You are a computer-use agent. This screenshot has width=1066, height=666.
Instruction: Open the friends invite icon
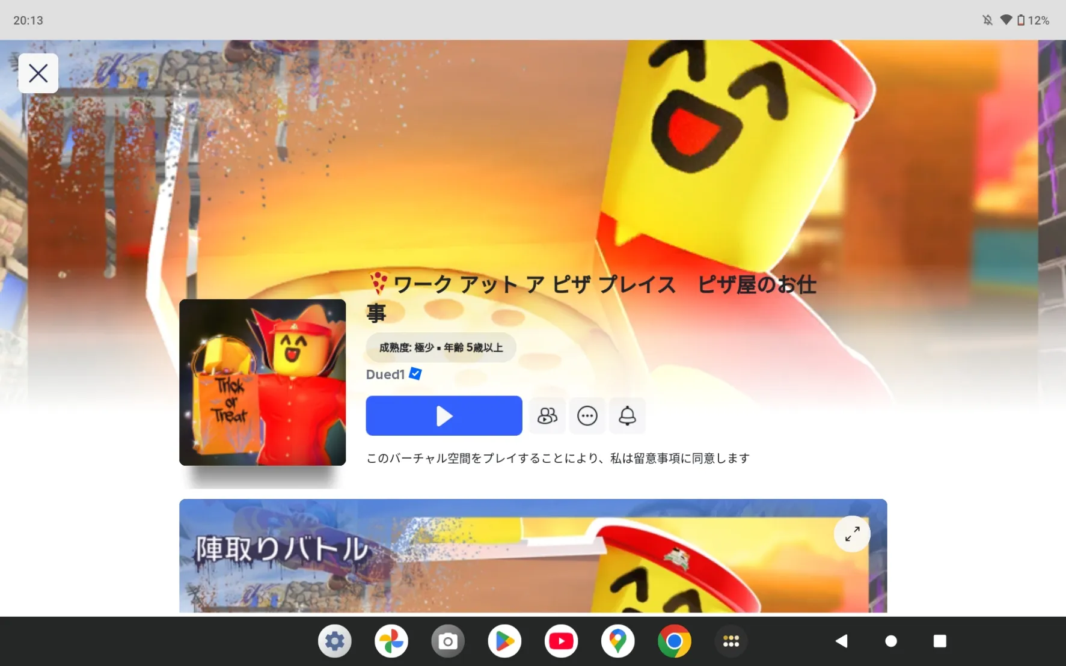[x=547, y=415]
